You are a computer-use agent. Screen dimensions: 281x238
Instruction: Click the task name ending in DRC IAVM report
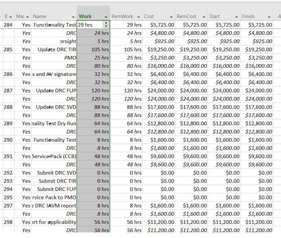pos(54,205)
